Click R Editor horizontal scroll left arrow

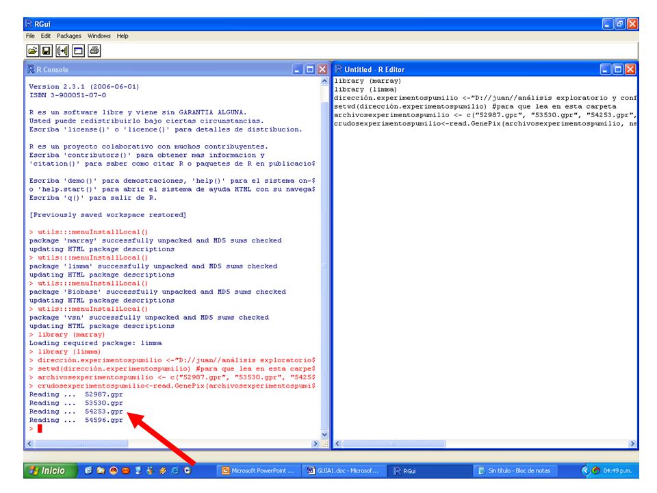337,444
